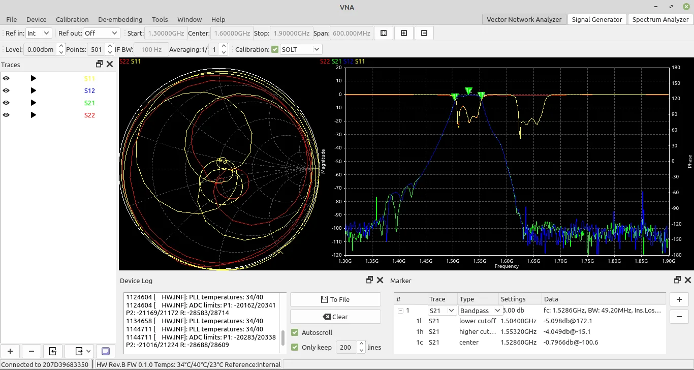Add a new trace with plus button
The height and width of the screenshot is (370, 694).
10,351
